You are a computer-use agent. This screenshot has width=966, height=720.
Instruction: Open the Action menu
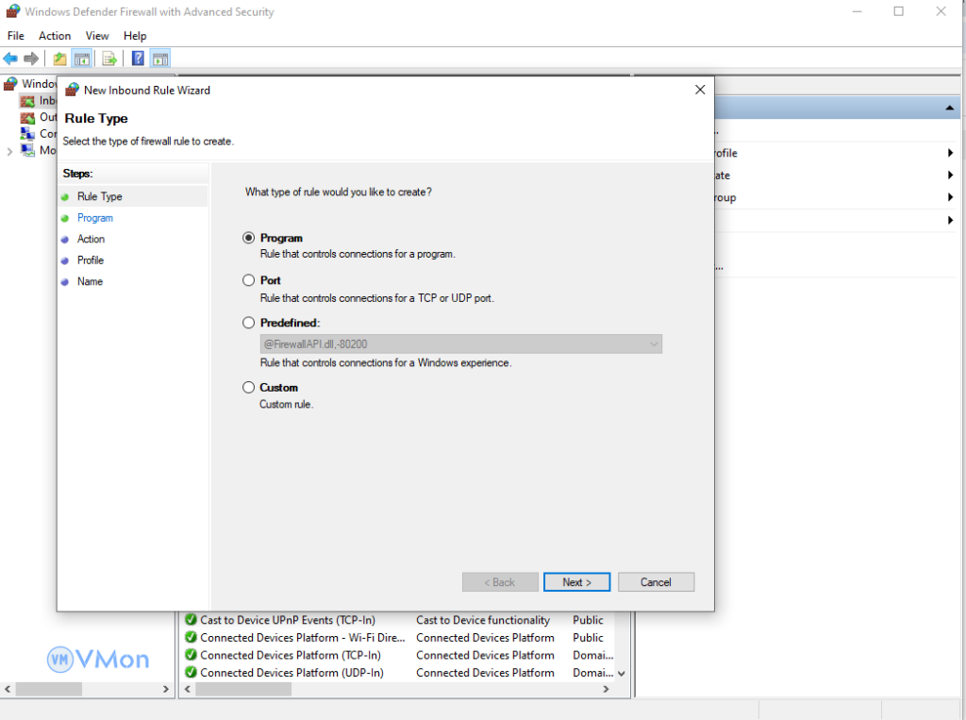pyautogui.click(x=55, y=36)
